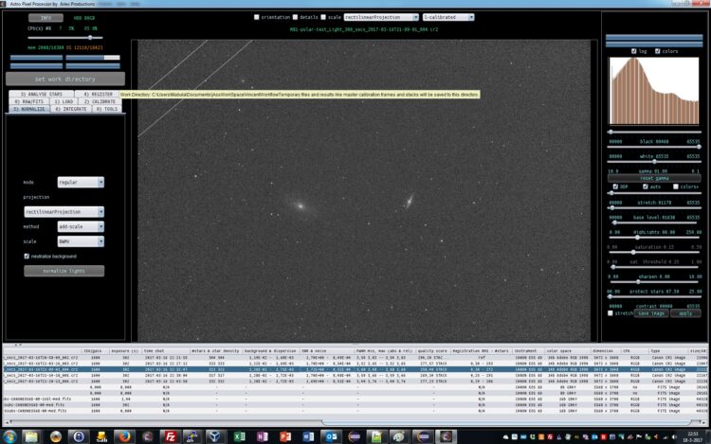Open Firefox from the taskbar

pos(124,436)
